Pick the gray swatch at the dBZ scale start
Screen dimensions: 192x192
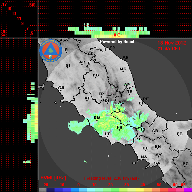coord(43,190)
